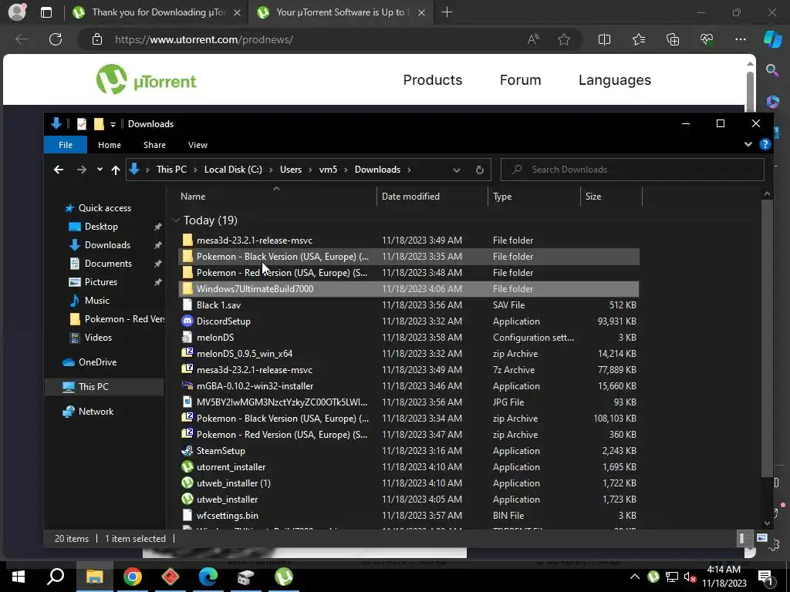The image size is (790, 592).
Task: Open Edge tab actions menu icon
Action: click(x=46, y=12)
